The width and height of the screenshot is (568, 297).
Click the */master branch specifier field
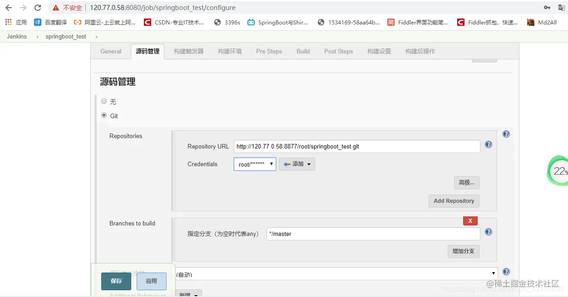373,234
